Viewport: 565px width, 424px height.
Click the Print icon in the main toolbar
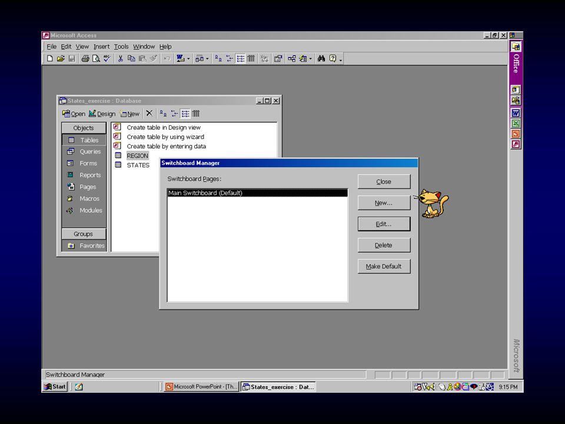point(85,58)
